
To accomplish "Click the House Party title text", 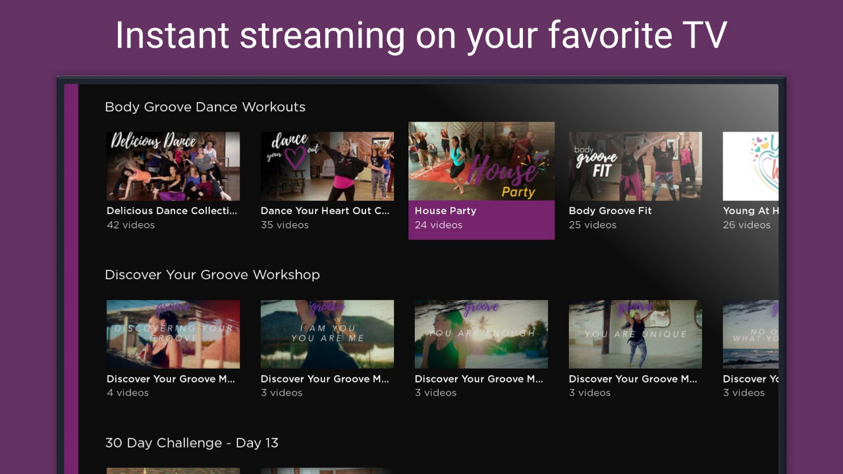I will coord(445,211).
